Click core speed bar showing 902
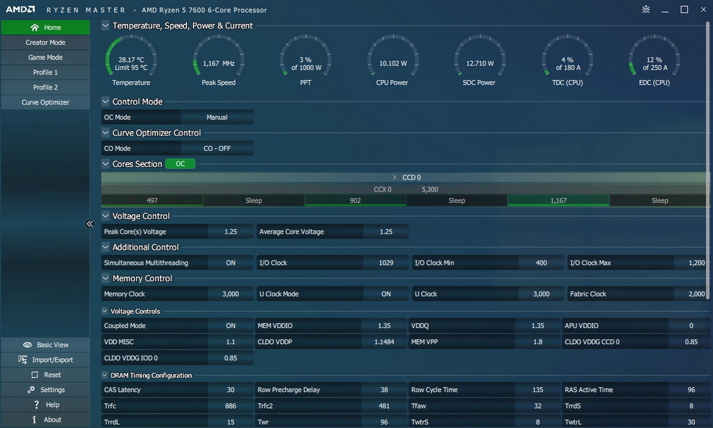Image resolution: width=713 pixels, height=428 pixels. (x=355, y=200)
